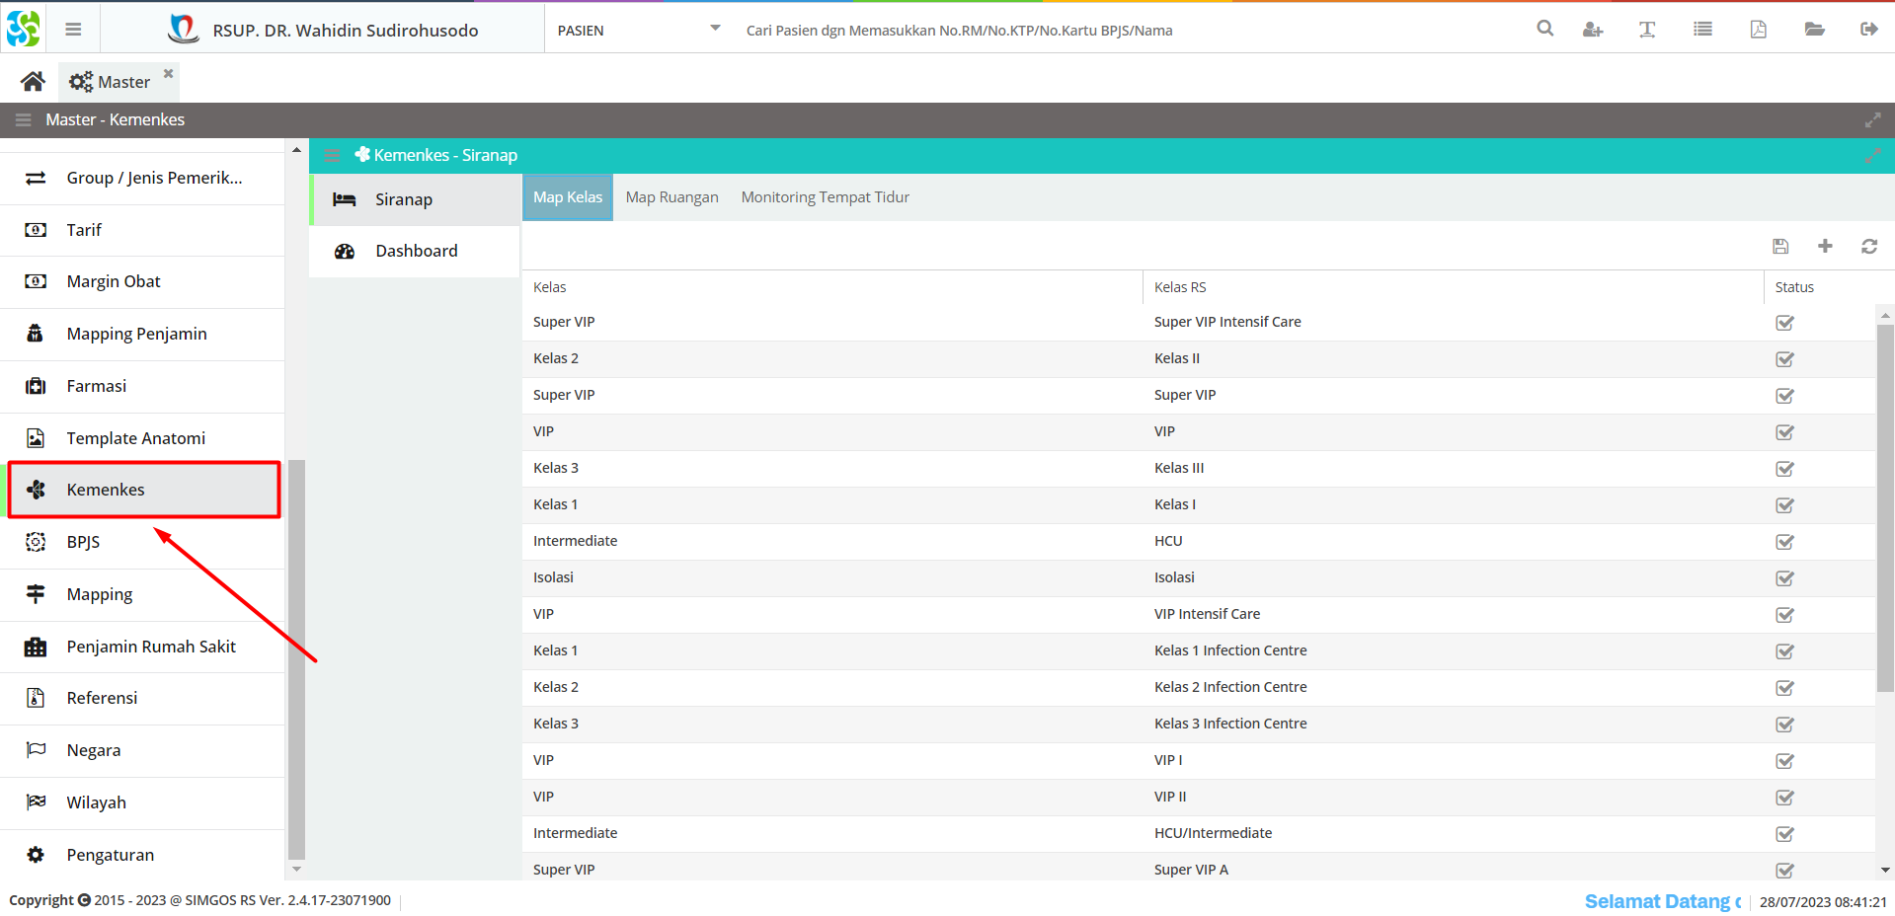Add new class mapping with plus icon
Viewport: 1895px width, 916px height.
[1825, 247]
